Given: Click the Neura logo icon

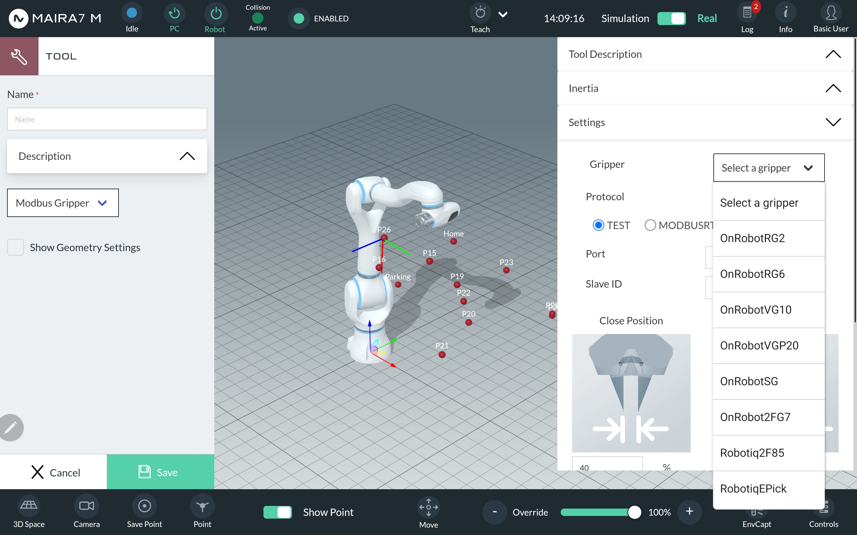Looking at the screenshot, I should coord(18,18).
